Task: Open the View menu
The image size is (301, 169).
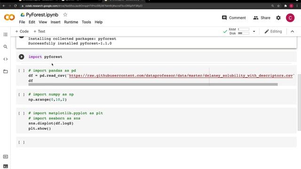Action: [43, 22]
